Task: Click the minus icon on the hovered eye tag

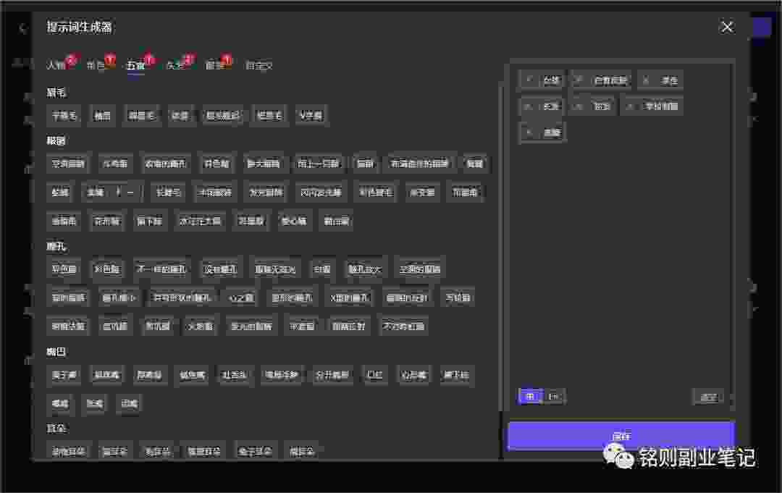Action: pos(130,193)
